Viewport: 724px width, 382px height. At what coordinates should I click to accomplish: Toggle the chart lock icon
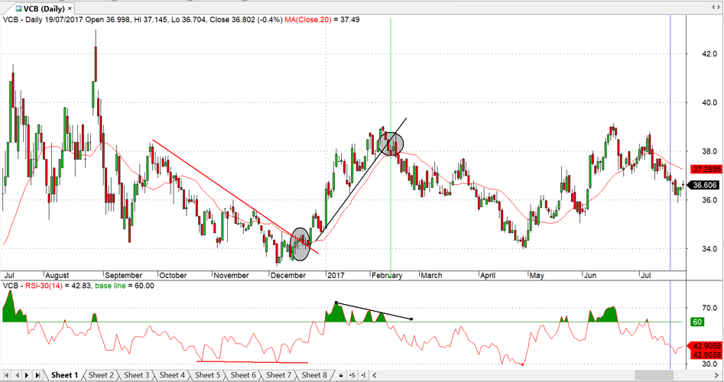[x=341, y=376]
